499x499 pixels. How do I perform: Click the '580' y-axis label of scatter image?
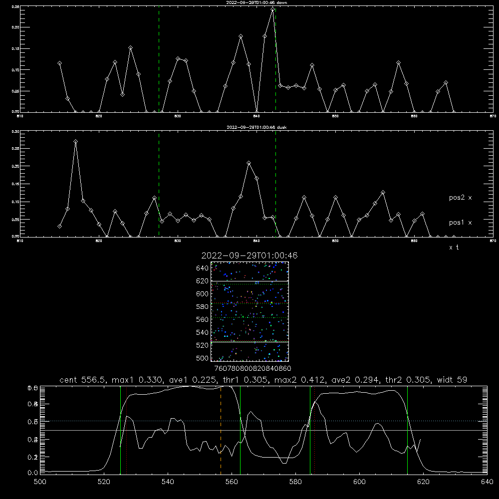pyautogui.click(x=203, y=307)
